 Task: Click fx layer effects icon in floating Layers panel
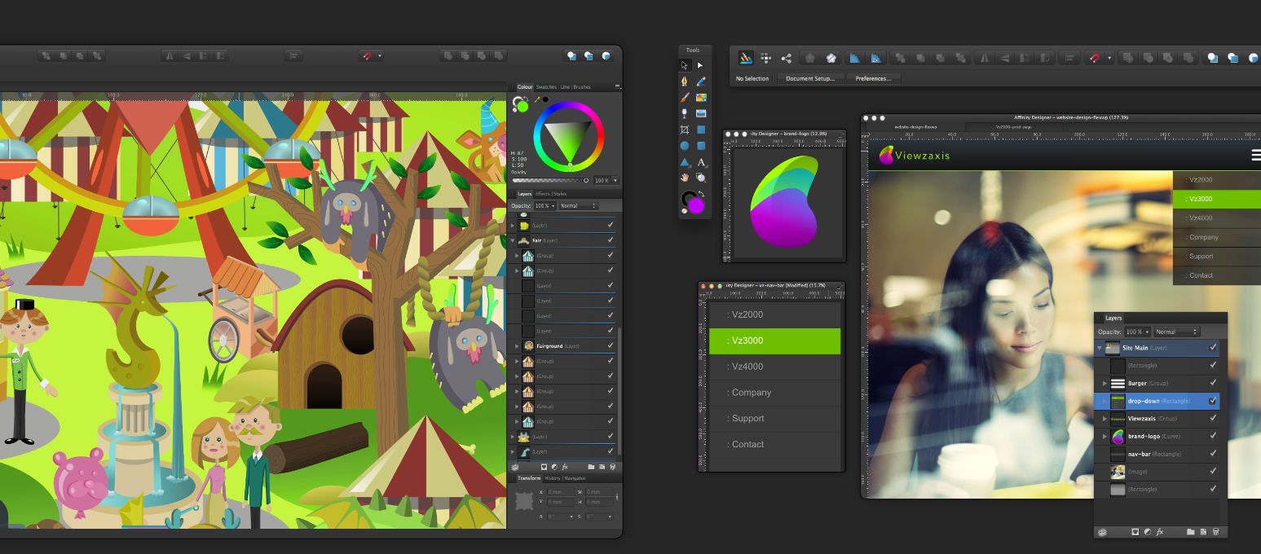(x=1160, y=532)
